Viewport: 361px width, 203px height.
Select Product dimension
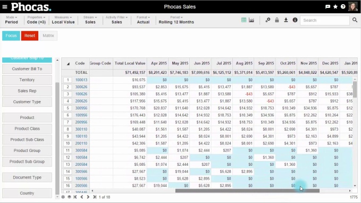pos(27,117)
